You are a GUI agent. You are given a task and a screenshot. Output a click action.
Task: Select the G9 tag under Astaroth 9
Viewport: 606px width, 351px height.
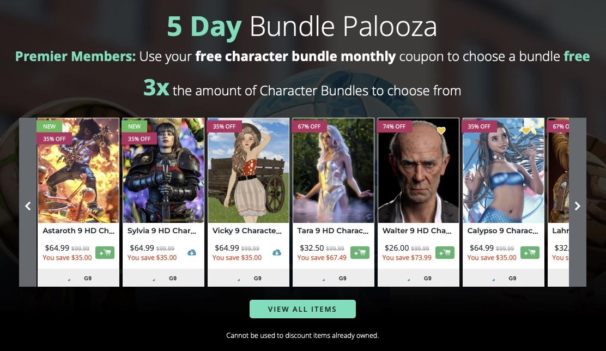click(88, 278)
